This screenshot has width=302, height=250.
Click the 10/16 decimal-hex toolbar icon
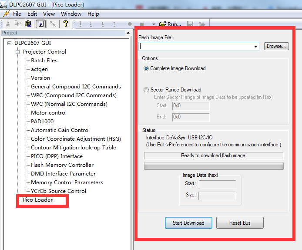(x=53, y=24)
